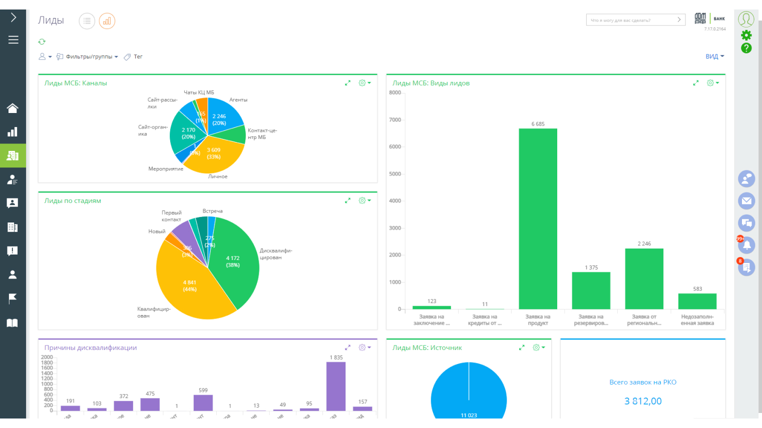Image resolution: width=762 pixels, height=428 pixels.
Task: Go to the Home section icon
Action: coord(13,108)
